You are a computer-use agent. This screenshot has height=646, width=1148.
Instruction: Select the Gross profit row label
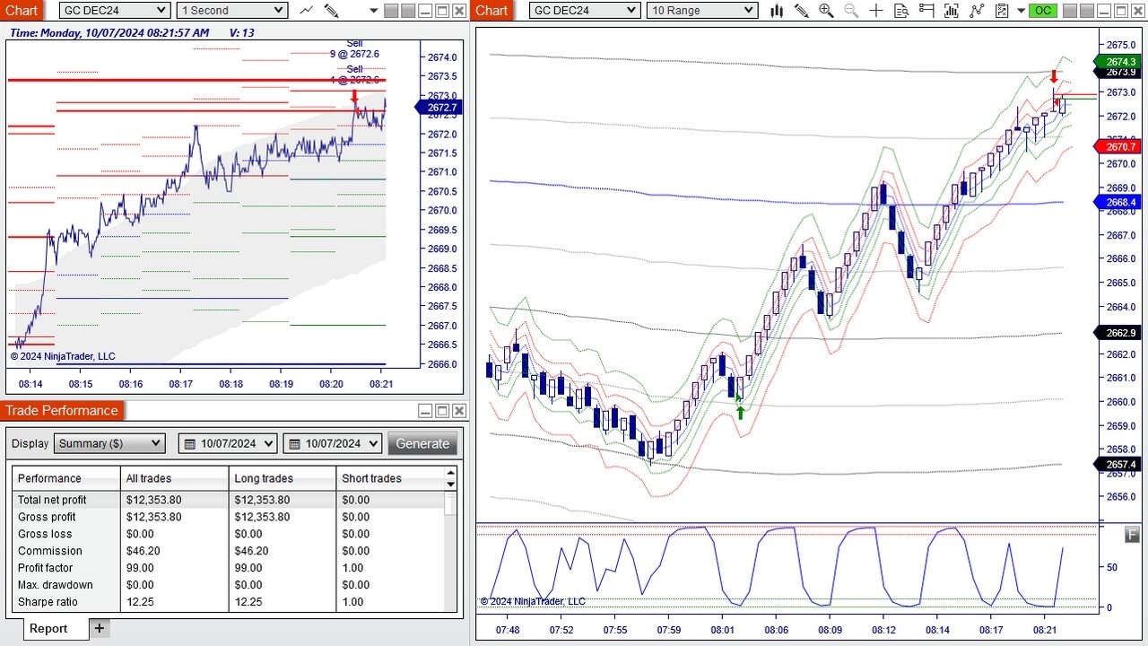47,517
